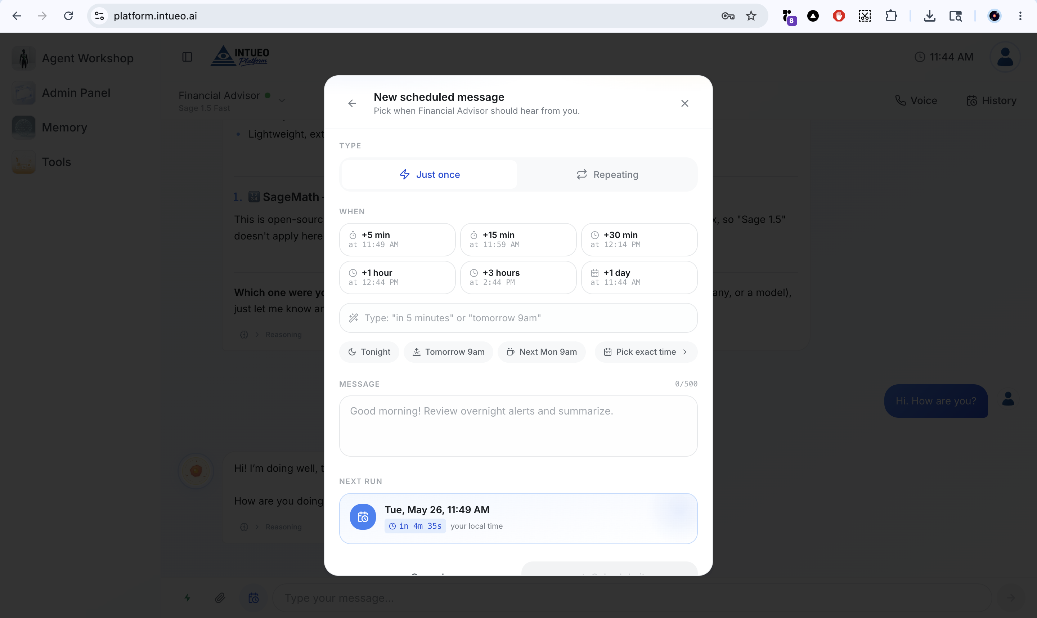1037x618 pixels.
Task: Choose the +5 min preset
Action: 397,239
